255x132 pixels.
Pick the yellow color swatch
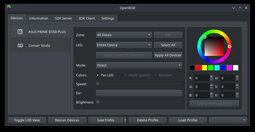tap(204, 68)
